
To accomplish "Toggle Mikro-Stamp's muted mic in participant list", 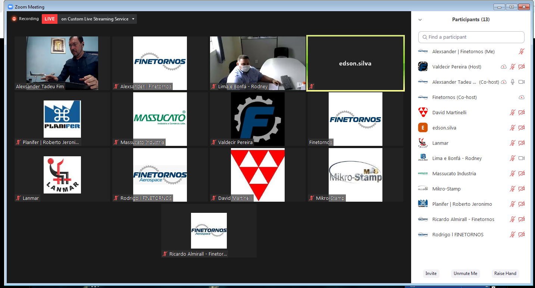I will coord(513,189).
